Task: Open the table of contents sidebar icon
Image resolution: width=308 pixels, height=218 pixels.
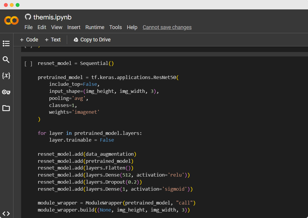Action: [x=6, y=43]
